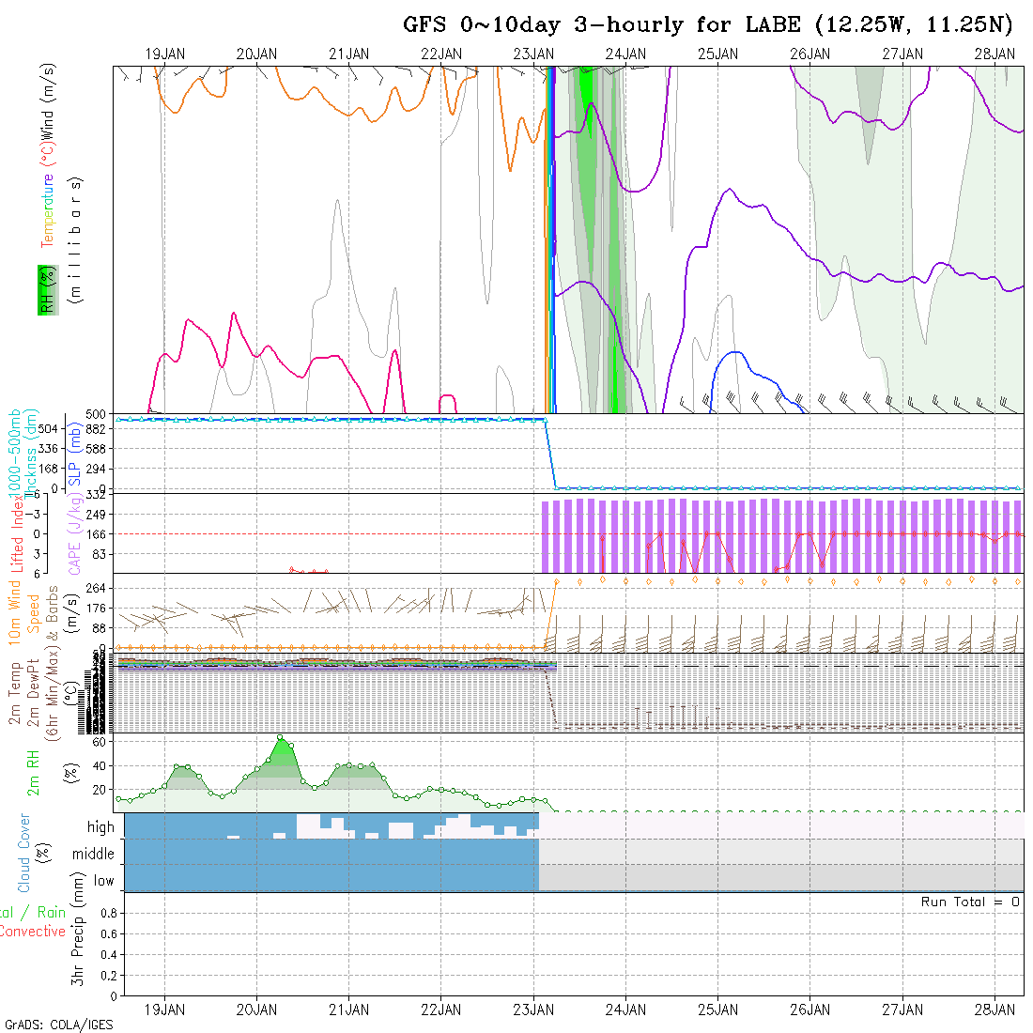Image resolution: width=1033 pixels, height=1033 pixels.
Task: Click the '3hr Precip (mm)' axis title
Action: (78, 929)
